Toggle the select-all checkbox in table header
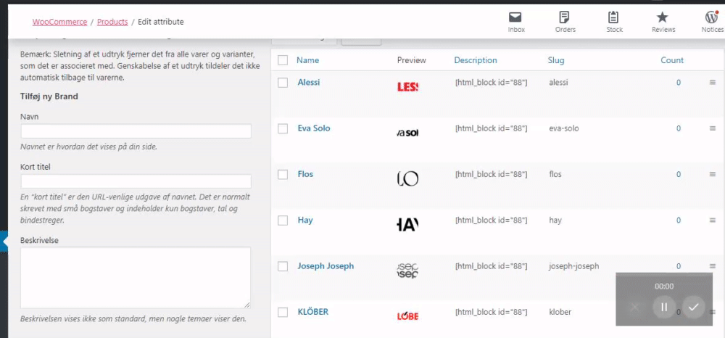 click(283, 60)
